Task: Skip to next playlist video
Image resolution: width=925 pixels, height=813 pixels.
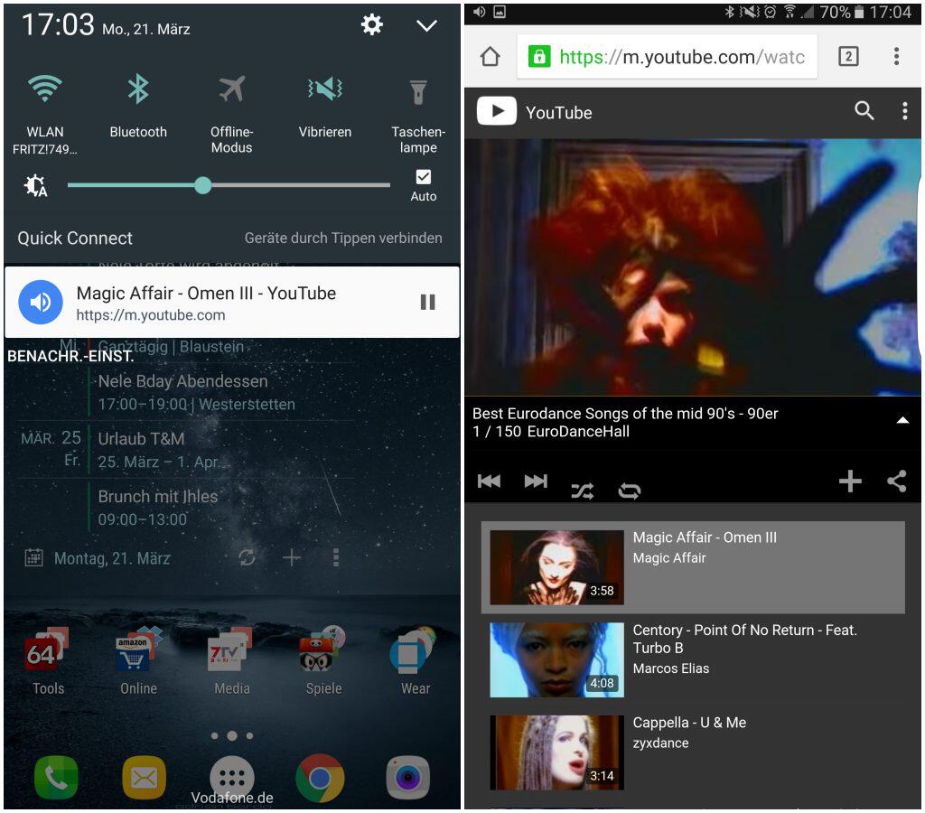Action: pos(536,481)
